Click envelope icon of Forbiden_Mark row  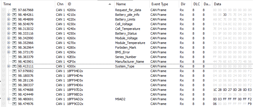[x=14, y=47]
